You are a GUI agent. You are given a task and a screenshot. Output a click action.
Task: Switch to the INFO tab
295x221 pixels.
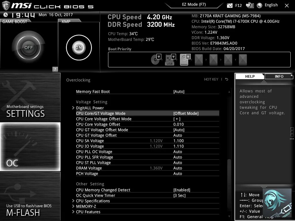279,77
